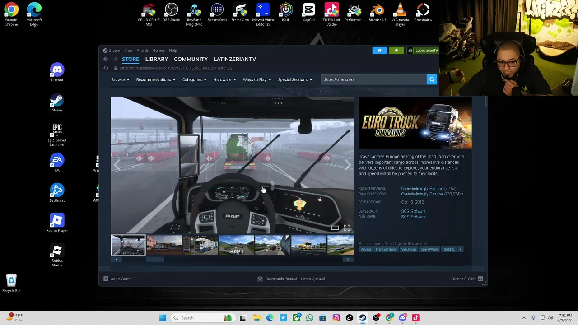The height and width of the screenshot is (325, 578).
Task: Click the Search the store field
Action: (373, 79)
